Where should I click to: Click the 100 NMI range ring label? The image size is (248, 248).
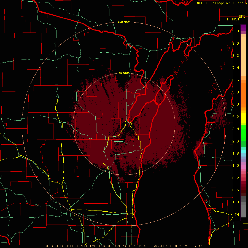[124, 22]
